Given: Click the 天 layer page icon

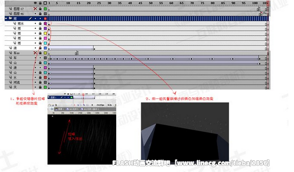Looking at the screenshot, I should click(x=10, y=87).
